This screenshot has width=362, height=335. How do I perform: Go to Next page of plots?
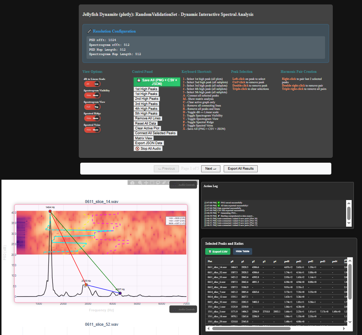[212, 169]
